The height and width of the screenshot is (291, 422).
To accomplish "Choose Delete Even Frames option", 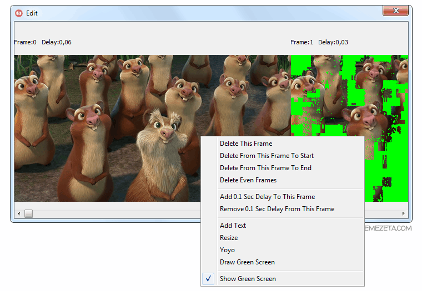I will tap(282, 180).
